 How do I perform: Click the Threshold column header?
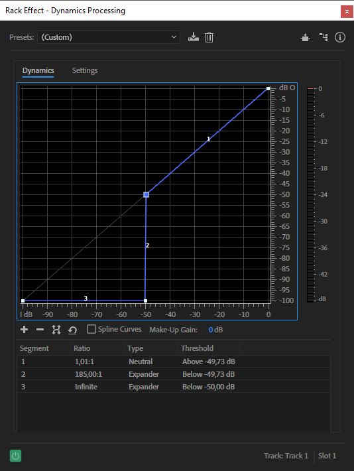click(x=198, y=348)
